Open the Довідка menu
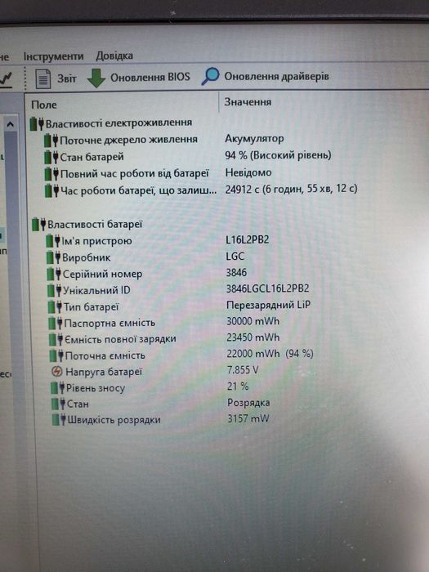The image size is (429, 572). 114,56
